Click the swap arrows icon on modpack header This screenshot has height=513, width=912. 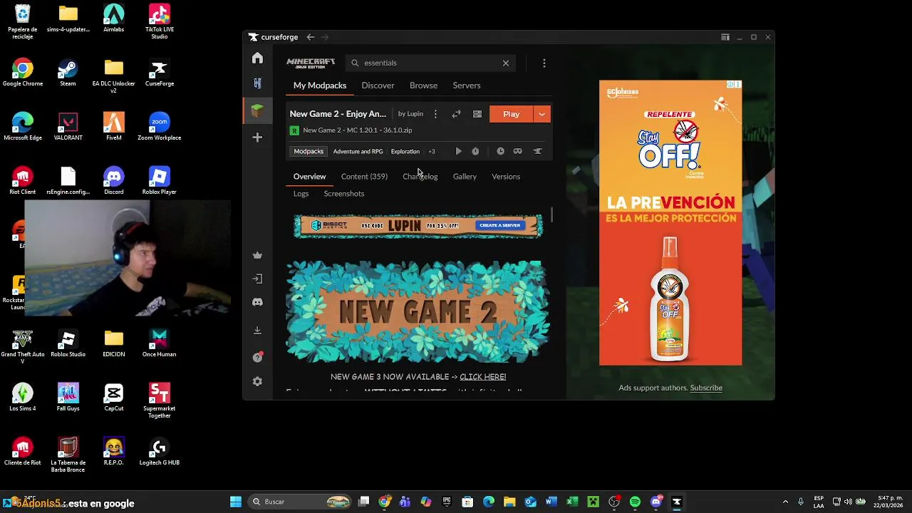point(456,114)
